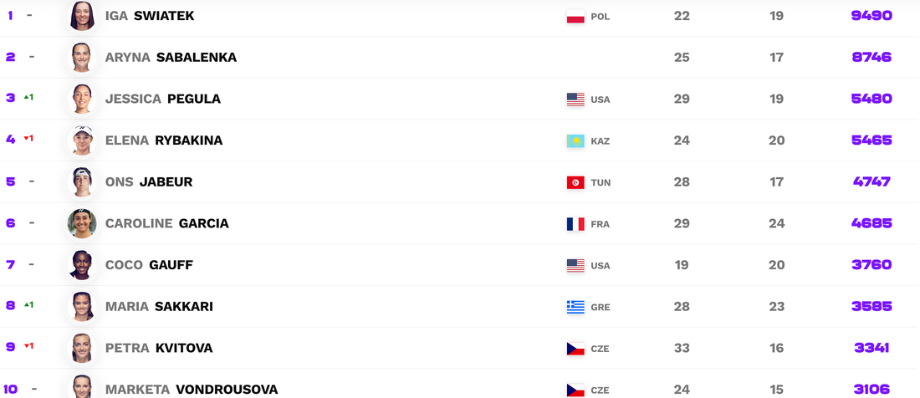
Task: Select Maria Sakkari's name link
Action: pyautogui.click(x=159, y=307)
